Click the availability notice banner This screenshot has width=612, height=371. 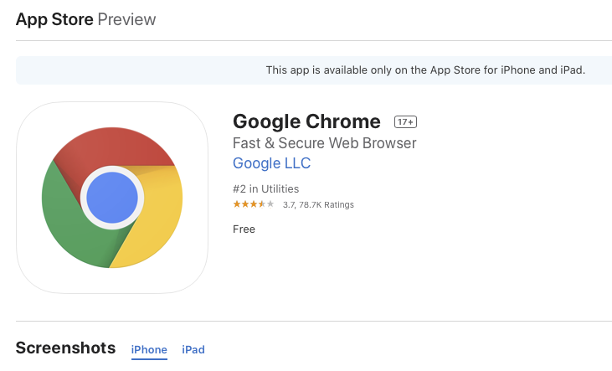pos(314,70)
